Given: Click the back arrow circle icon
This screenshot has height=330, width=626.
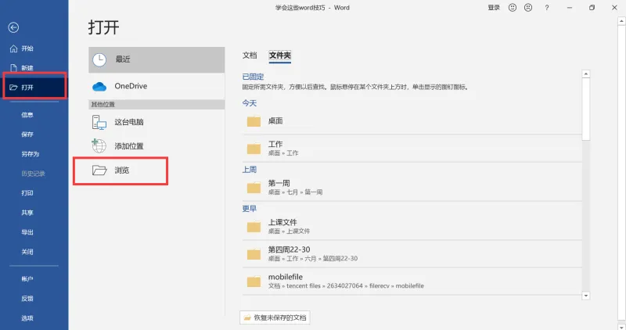Looking at the screenshot, I should (x=13, y=27).
